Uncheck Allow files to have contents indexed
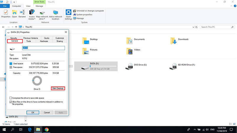This screenshot has height=133, width=237. tap(11, 102)
